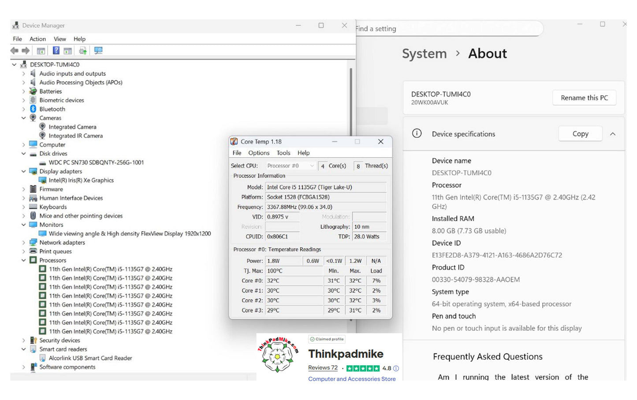The width and height of the screenshot is (637, 400).
Task: Expand the Network adapters category
Action: 24,243
